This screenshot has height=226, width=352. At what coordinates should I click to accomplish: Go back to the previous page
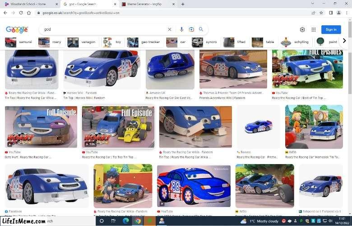(5, 13)
